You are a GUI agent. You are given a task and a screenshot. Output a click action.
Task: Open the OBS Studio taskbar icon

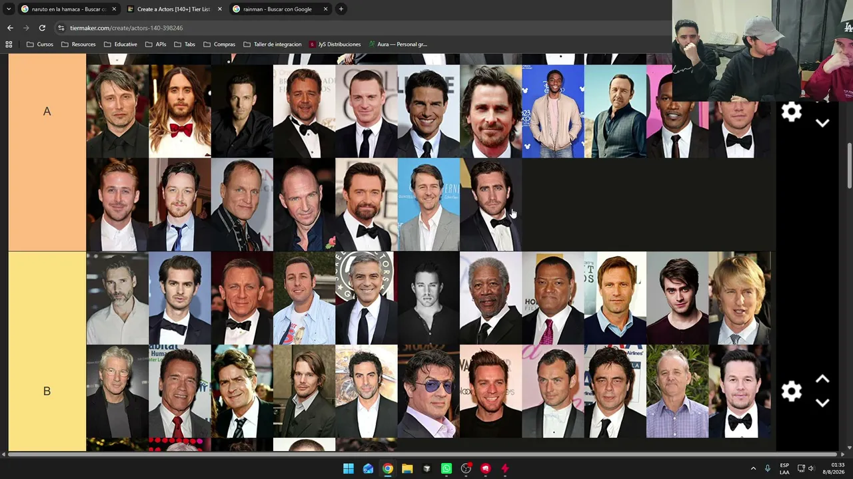[466, 468]
